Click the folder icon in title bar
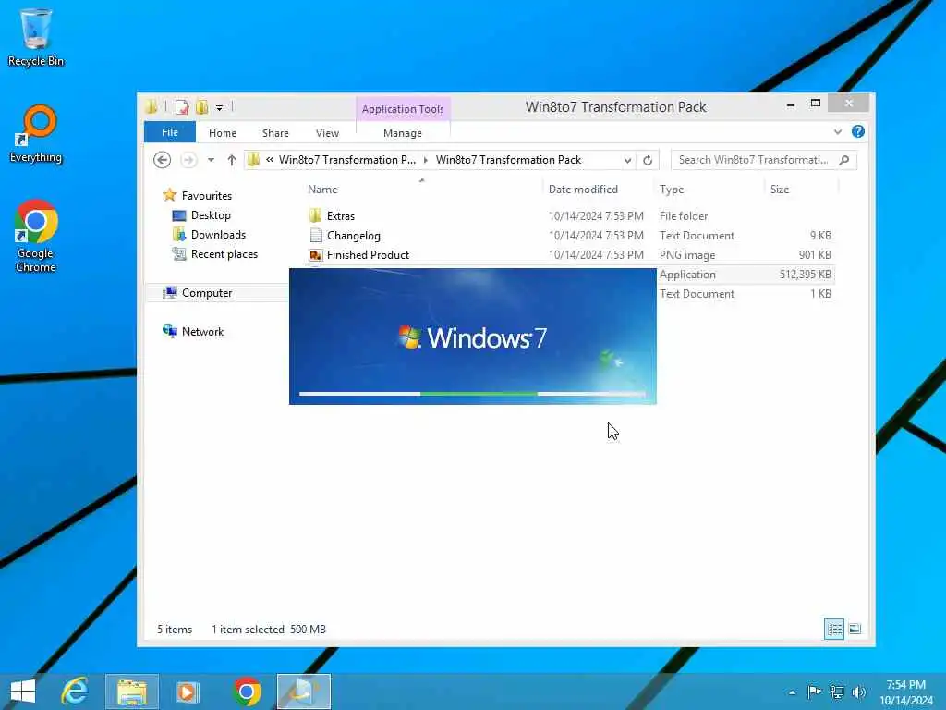946x710 pixels. [152, 107]
